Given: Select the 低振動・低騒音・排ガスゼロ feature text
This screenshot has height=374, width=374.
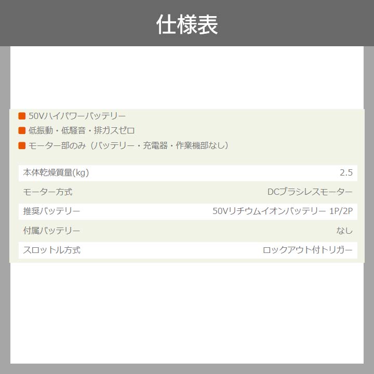Looking at the screenshot, I should click(82, 131).
